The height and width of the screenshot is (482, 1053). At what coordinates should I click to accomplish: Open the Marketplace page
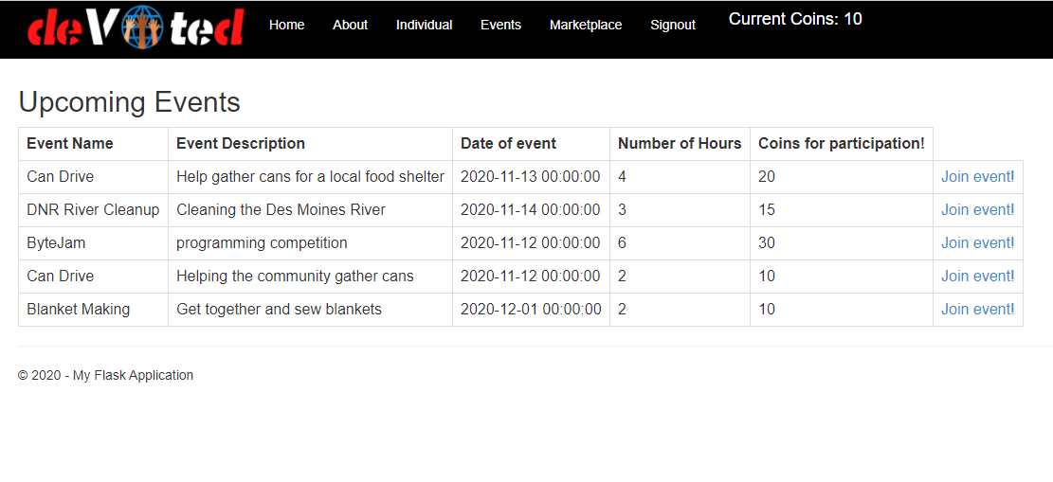point(586,25)
